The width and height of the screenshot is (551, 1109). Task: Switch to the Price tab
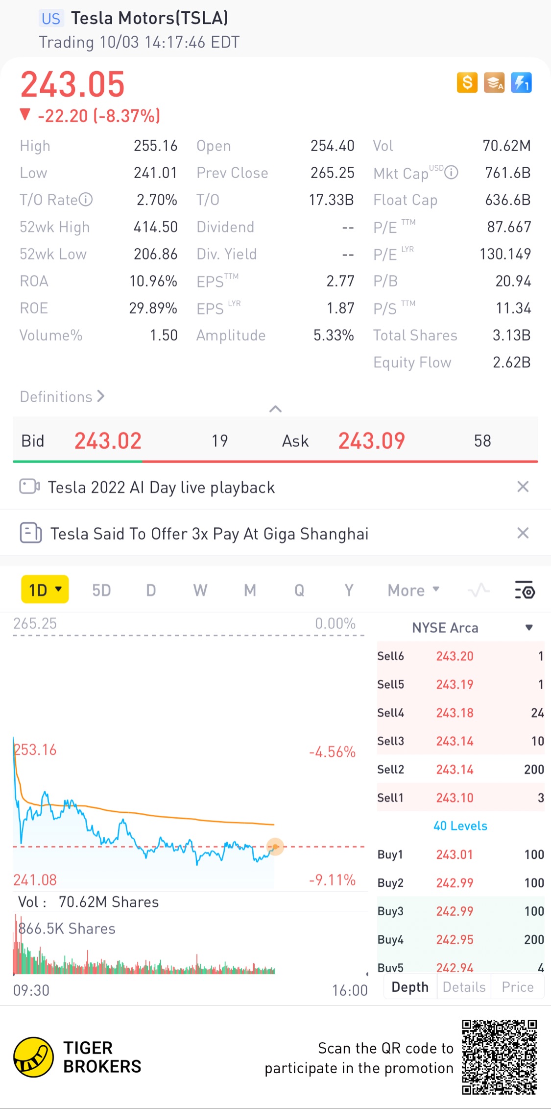point(517,987)
